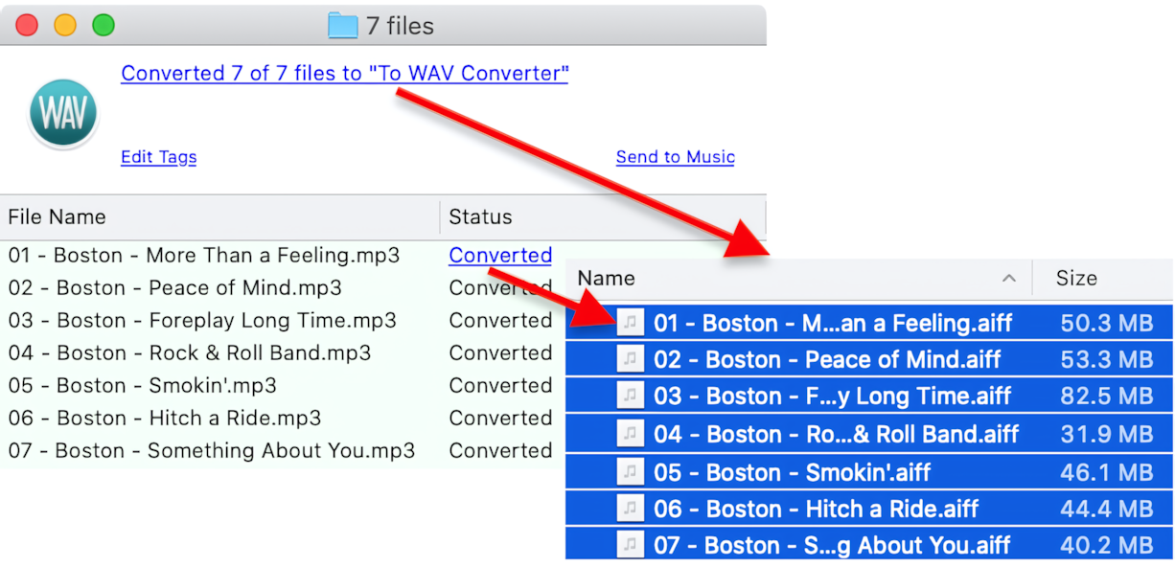Click Converted status of Foreplay Long Time row

pyautogui.click(x=500, y=321)
